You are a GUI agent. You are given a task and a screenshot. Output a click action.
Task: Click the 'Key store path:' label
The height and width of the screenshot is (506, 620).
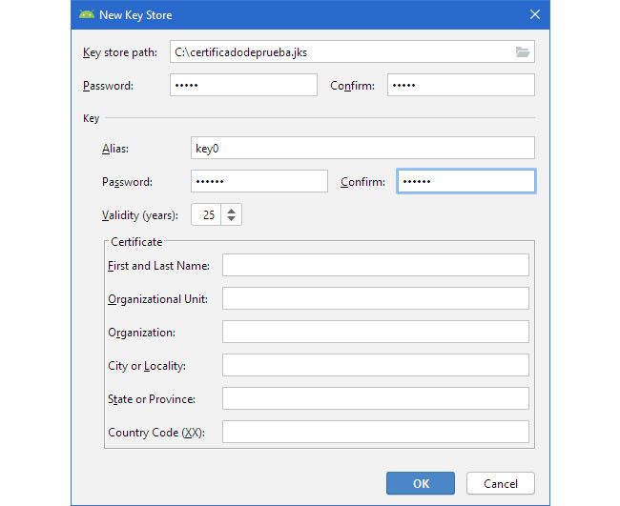click(x=120, y=52)
